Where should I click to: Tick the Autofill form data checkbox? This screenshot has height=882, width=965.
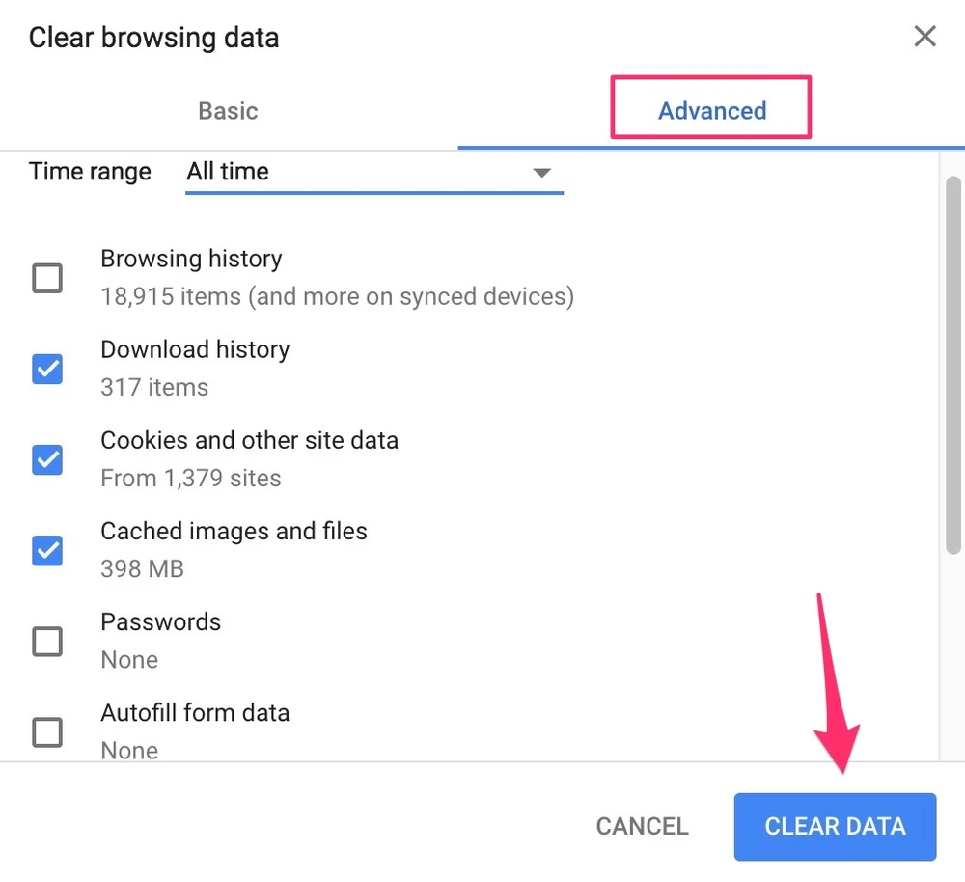pyautogui.click(x=47, y=732)
